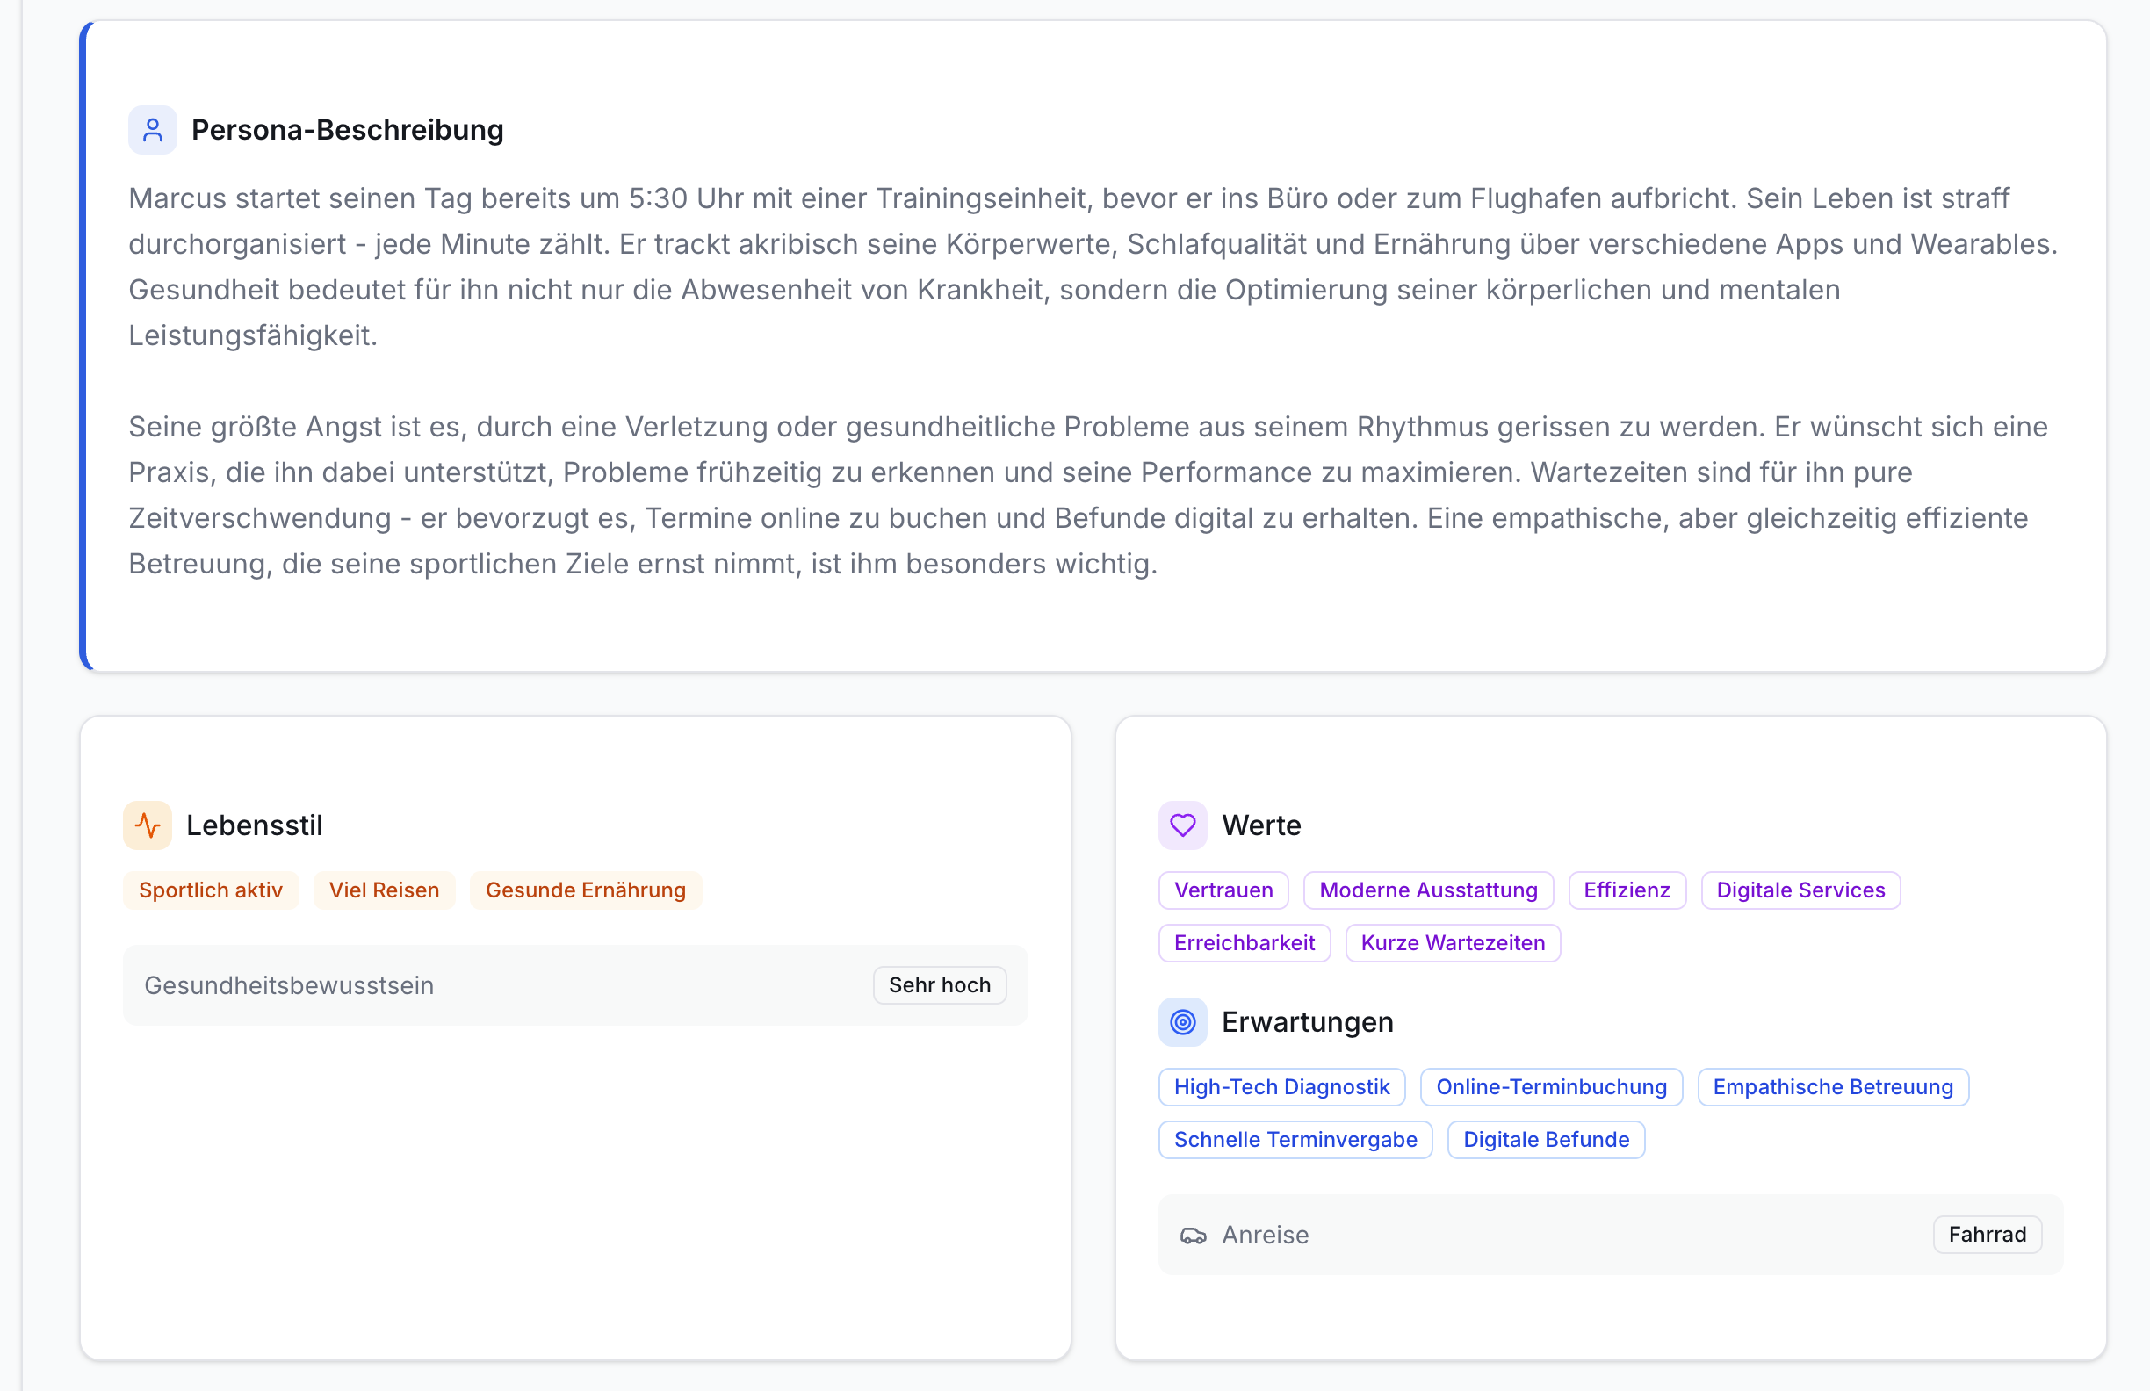Select the 'Sportlich aktiv' lifestyle tag

point(211,890)
